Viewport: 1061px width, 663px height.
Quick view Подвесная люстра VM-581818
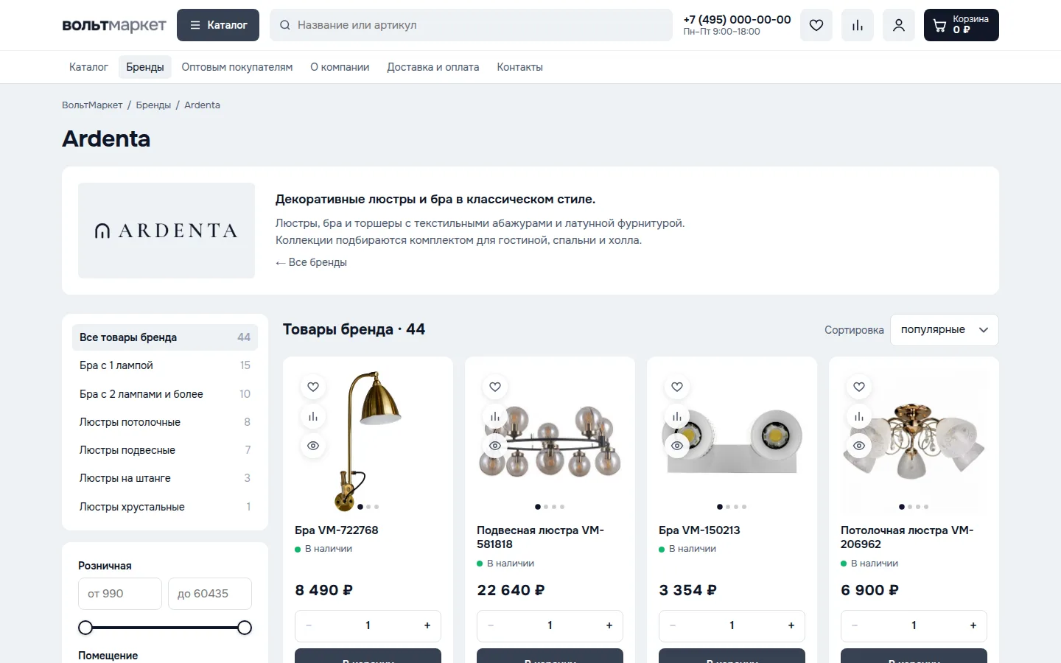[x=495, y=446]
